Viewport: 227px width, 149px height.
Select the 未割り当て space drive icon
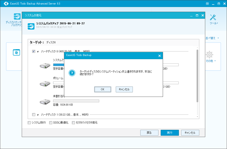(45, 102)
